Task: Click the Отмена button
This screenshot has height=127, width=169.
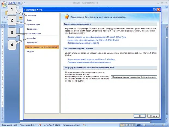Action: click(153, 116)
